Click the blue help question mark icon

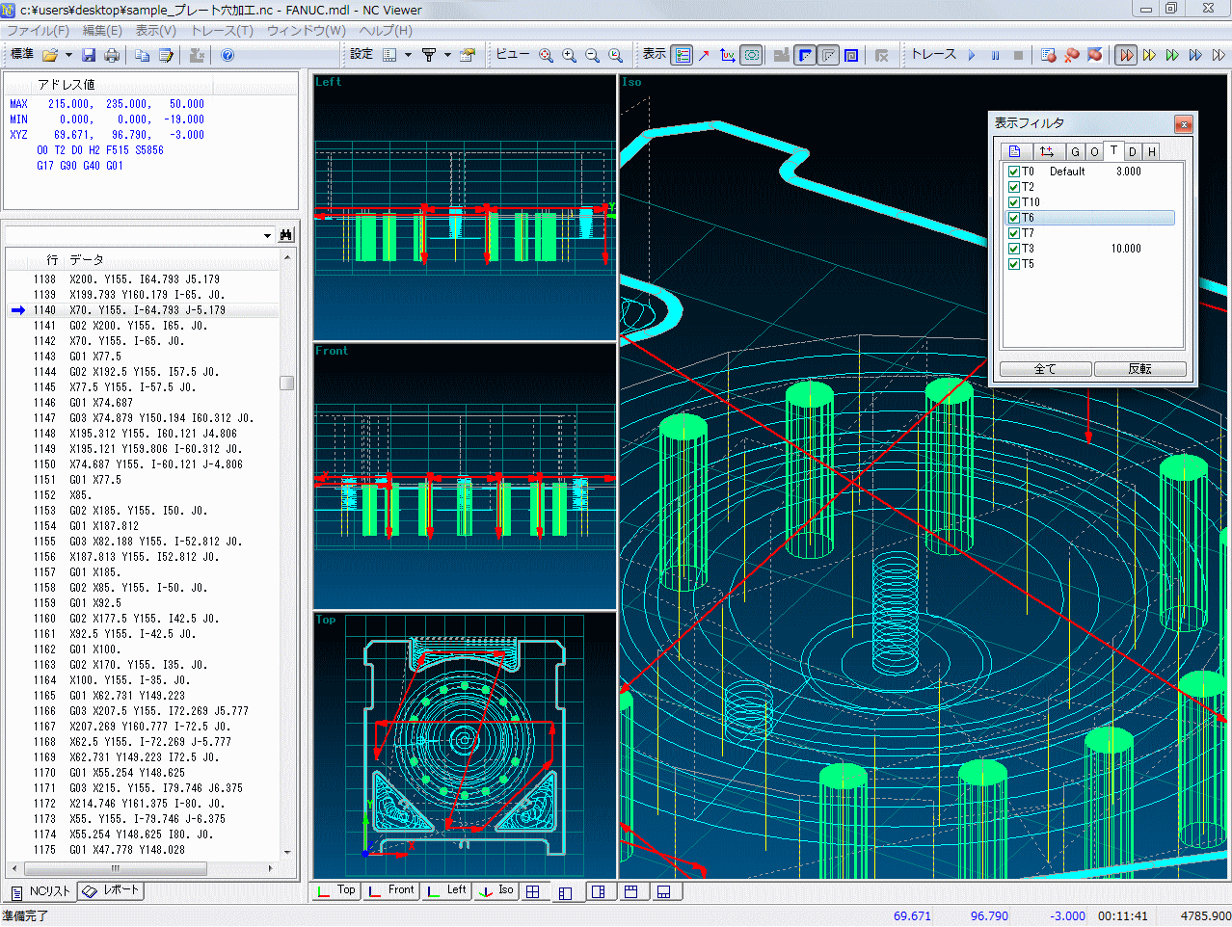pyautogui.click(x=228, y=55)
